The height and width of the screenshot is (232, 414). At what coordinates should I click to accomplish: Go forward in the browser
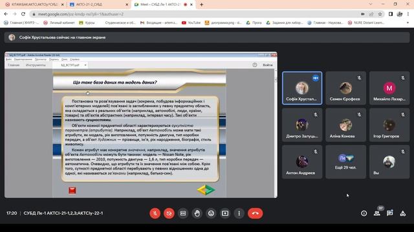pyautogui.click(x=14, y=14)
